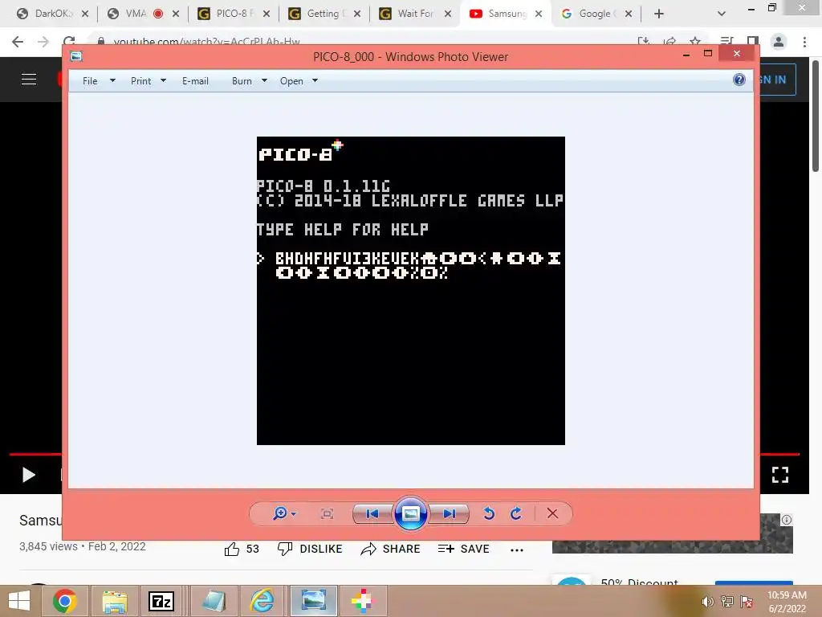Expand the Print dropdown arrow
Viewport: 822px width, 617px height.
pos(163,80)
